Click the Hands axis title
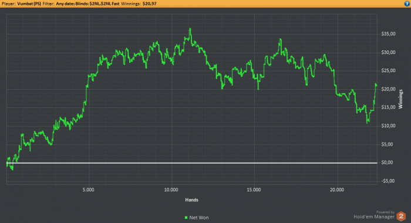This screenshot has height=223, width=411. coord(191,200)
